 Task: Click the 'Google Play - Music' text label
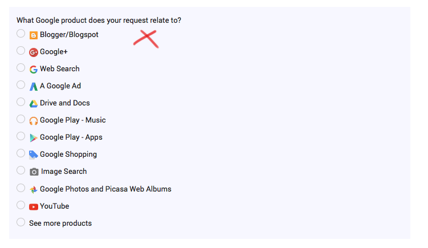click(72, 120)
